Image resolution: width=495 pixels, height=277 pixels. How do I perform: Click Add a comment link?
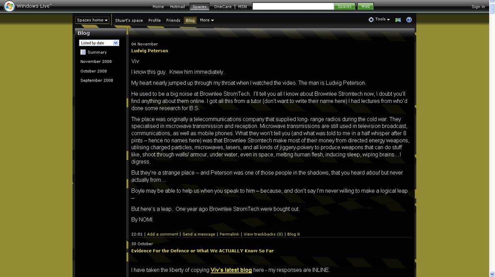pyautogui.click(x=162, y=234)
